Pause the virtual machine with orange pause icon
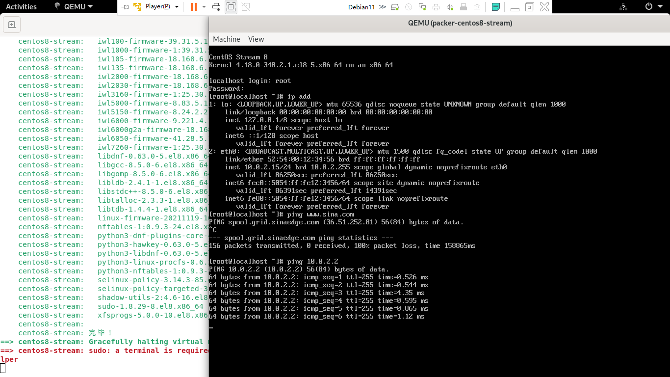Screen dimensions: 670x377 tap(194, 7)
